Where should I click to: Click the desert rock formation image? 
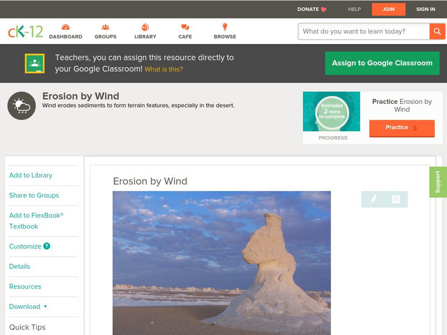coord(222,263)
